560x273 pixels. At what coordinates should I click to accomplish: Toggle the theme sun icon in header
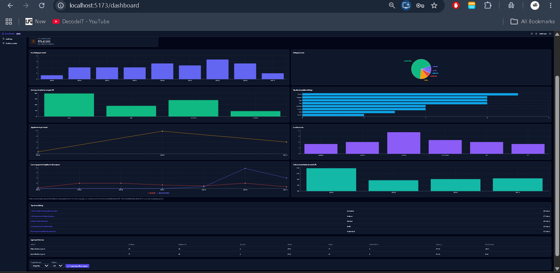point(536,34)
